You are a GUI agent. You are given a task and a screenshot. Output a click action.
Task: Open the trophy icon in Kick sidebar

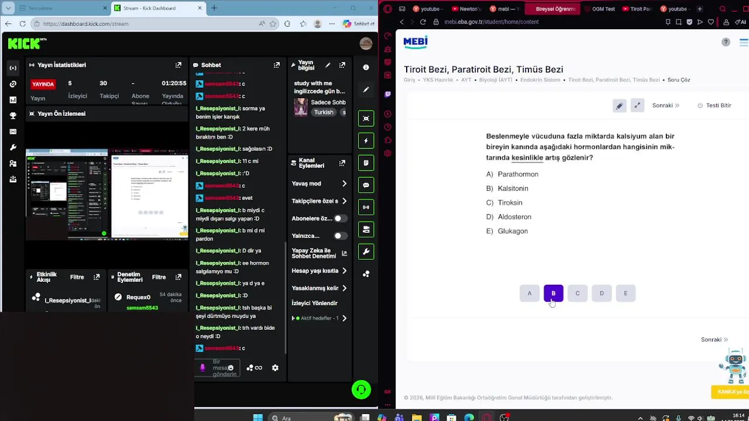(x=13, y=116)
